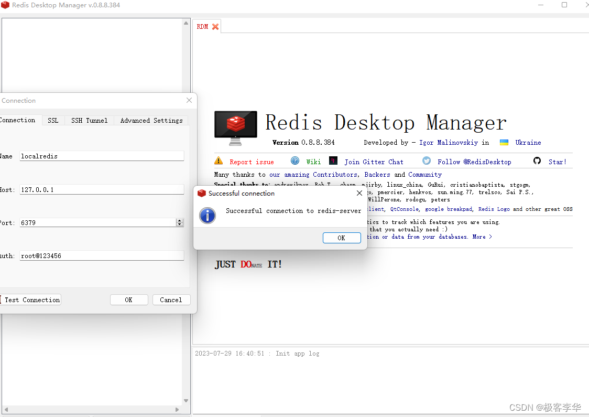Click the GitHub Star icon

537,161
